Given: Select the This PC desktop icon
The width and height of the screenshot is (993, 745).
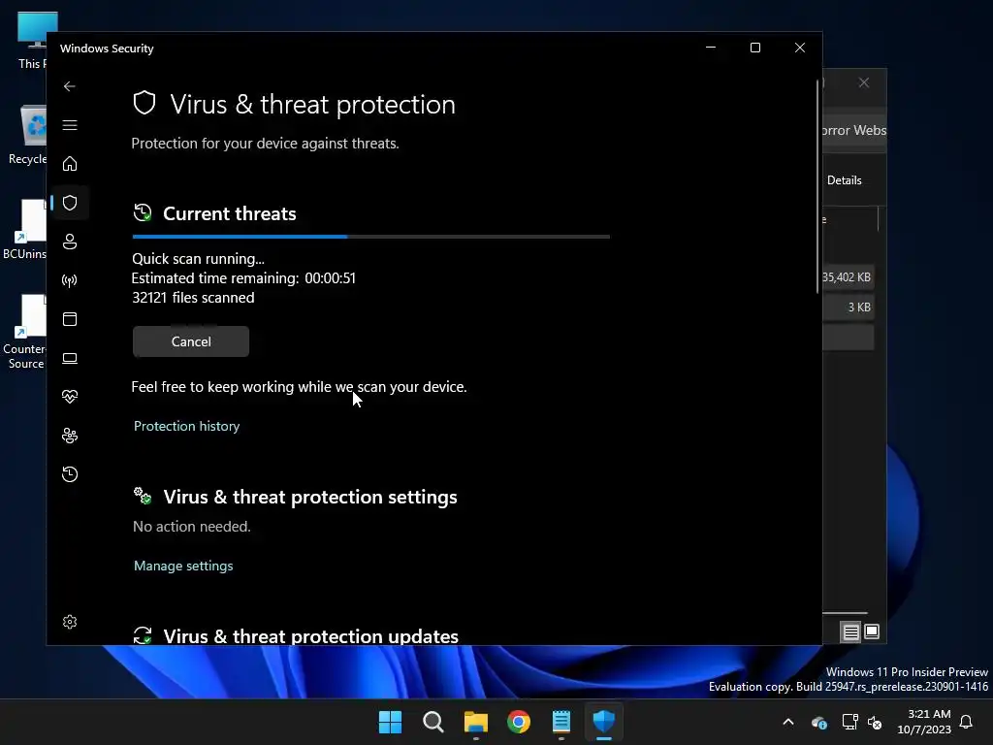Looking at the screenshot, I should point(32,41).
